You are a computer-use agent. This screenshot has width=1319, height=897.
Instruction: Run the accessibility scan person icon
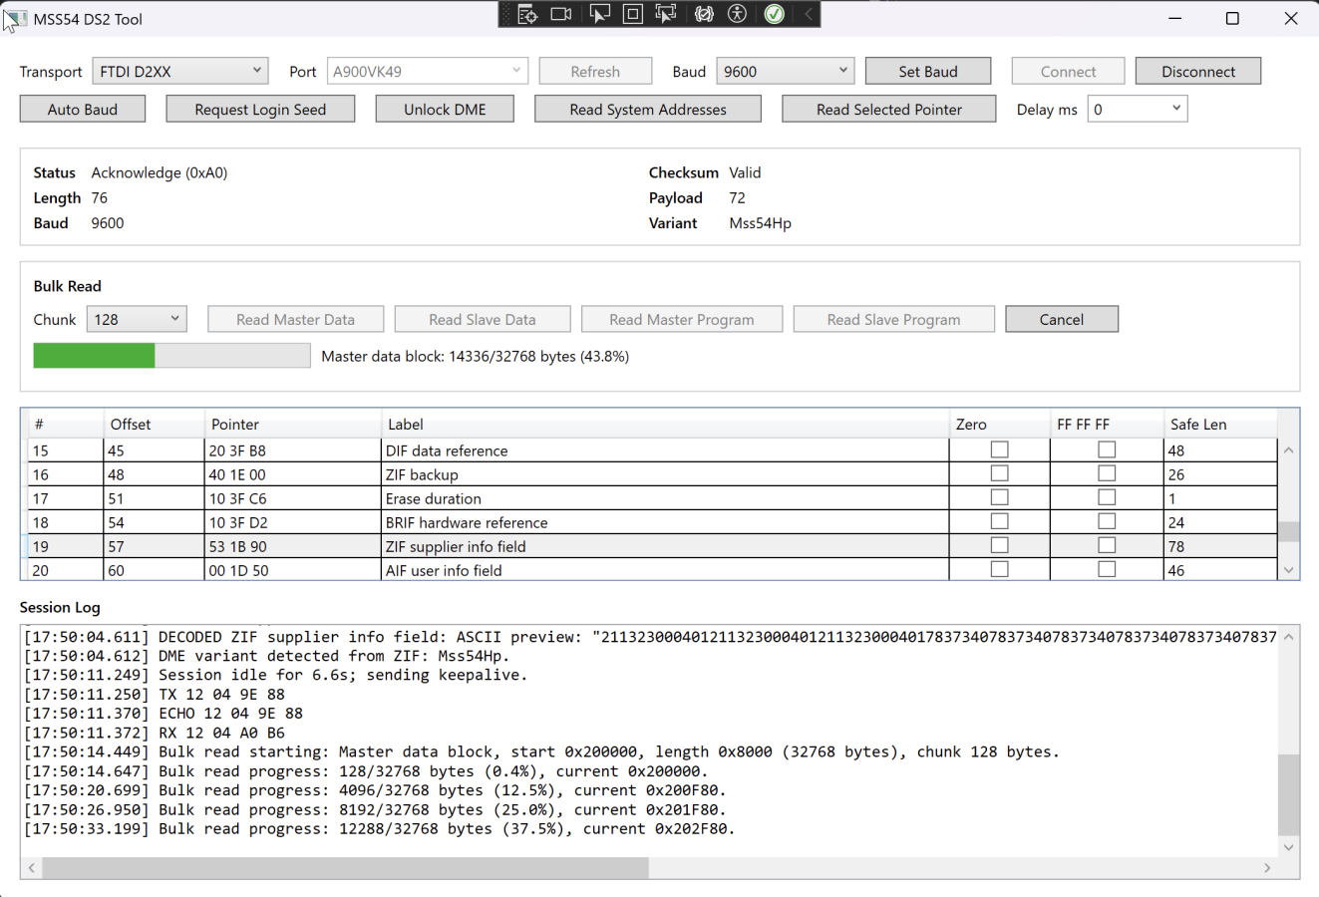click(738, 14)
